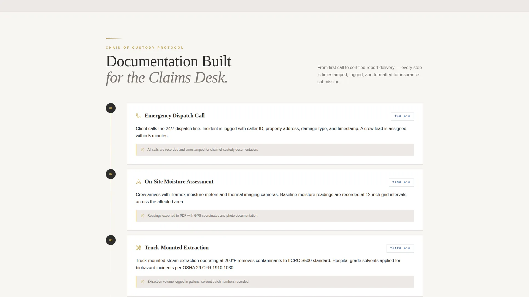Open the Emergency Dispatch Call heading
The width and height of the screenshot is (529, 297).
175,116
